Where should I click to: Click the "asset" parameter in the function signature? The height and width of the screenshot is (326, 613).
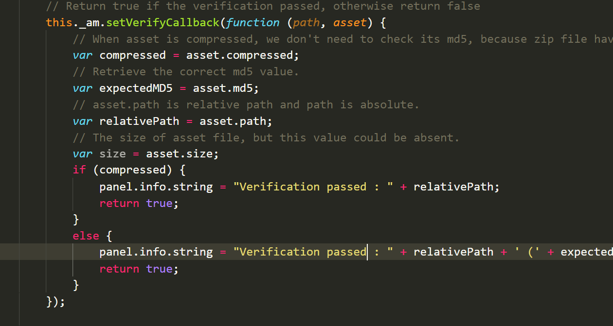[x=350, y=22]
